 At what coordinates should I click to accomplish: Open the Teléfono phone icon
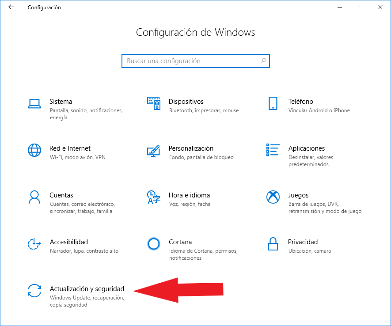(273, 103)
